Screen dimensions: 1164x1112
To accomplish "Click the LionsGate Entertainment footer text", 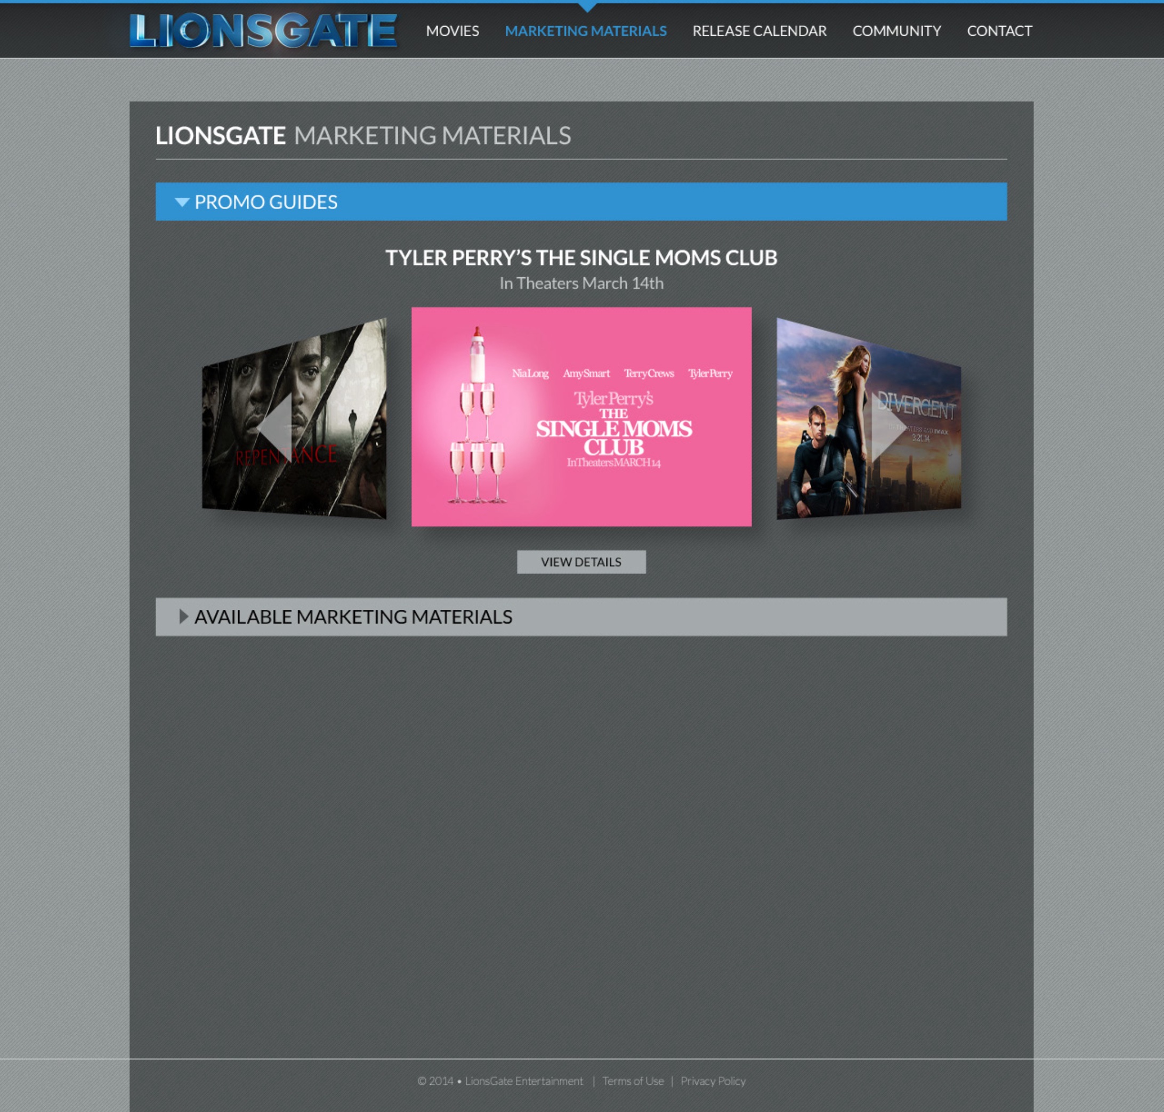I will pyautogui.click(x=524, y=1081).
